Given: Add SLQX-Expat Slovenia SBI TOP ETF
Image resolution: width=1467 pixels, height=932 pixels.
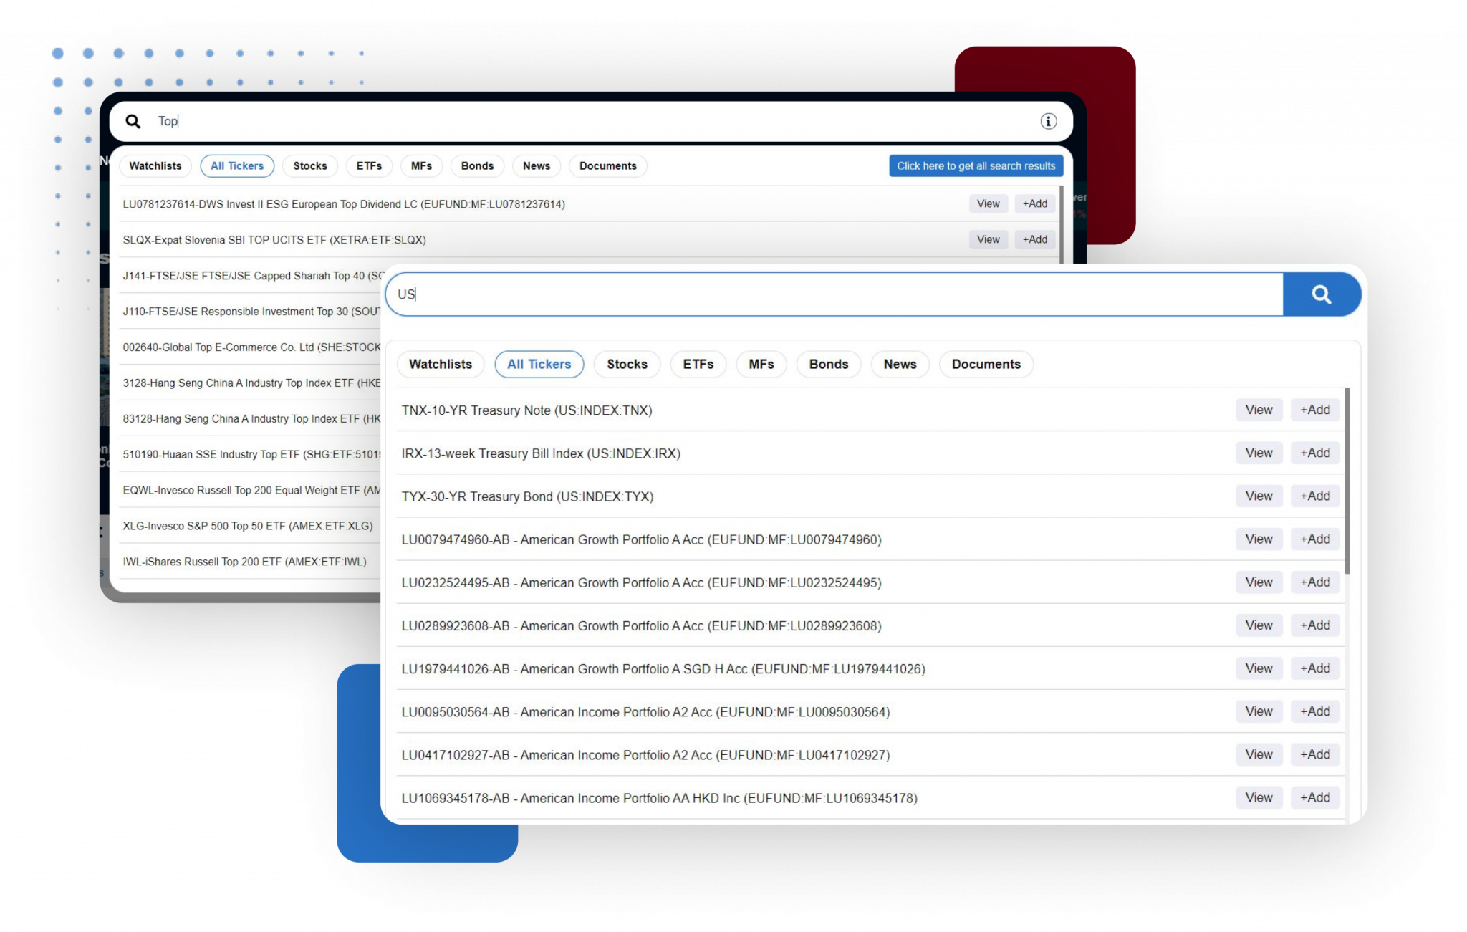Looking at the screenshot, I should (1034, 239).
